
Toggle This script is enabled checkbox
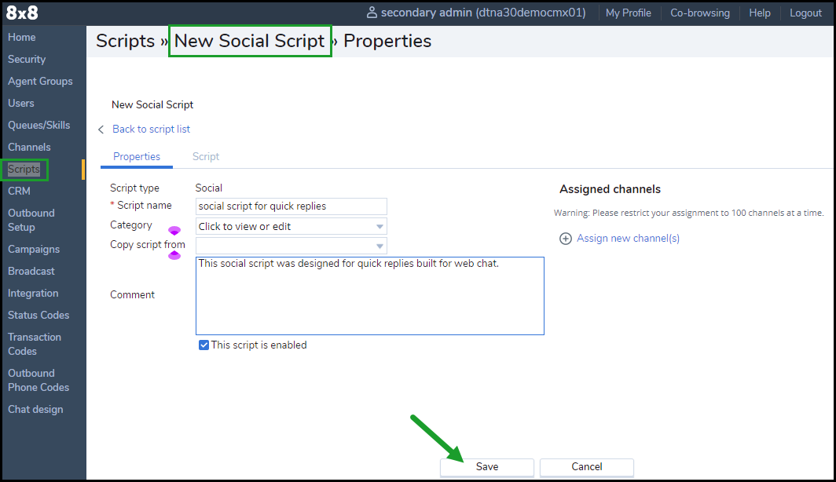[203, 345]
